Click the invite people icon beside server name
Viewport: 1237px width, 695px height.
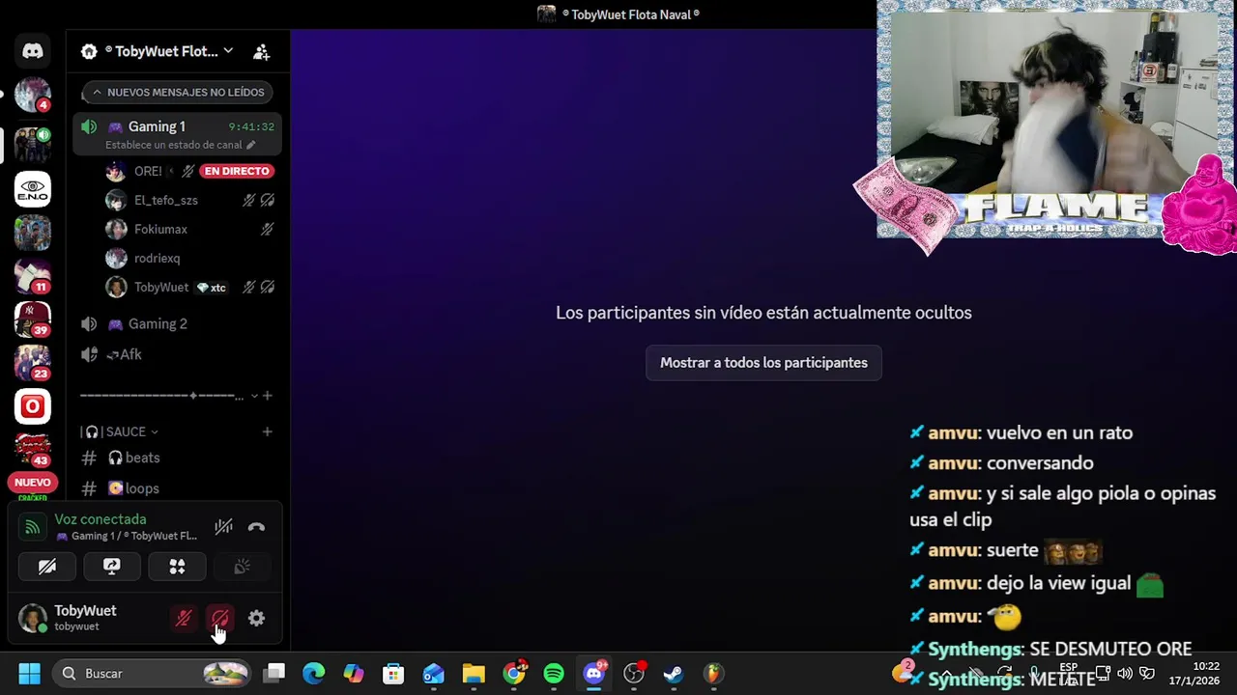tap(261, 51)
